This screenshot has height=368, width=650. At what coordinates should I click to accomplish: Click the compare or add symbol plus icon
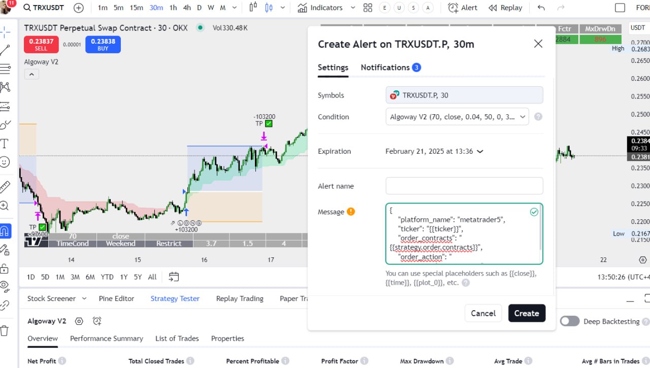click(x=79, y=8)
